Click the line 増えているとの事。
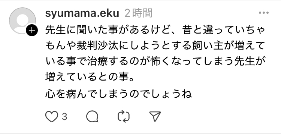The image size is (281, 135). coord(90,78)
